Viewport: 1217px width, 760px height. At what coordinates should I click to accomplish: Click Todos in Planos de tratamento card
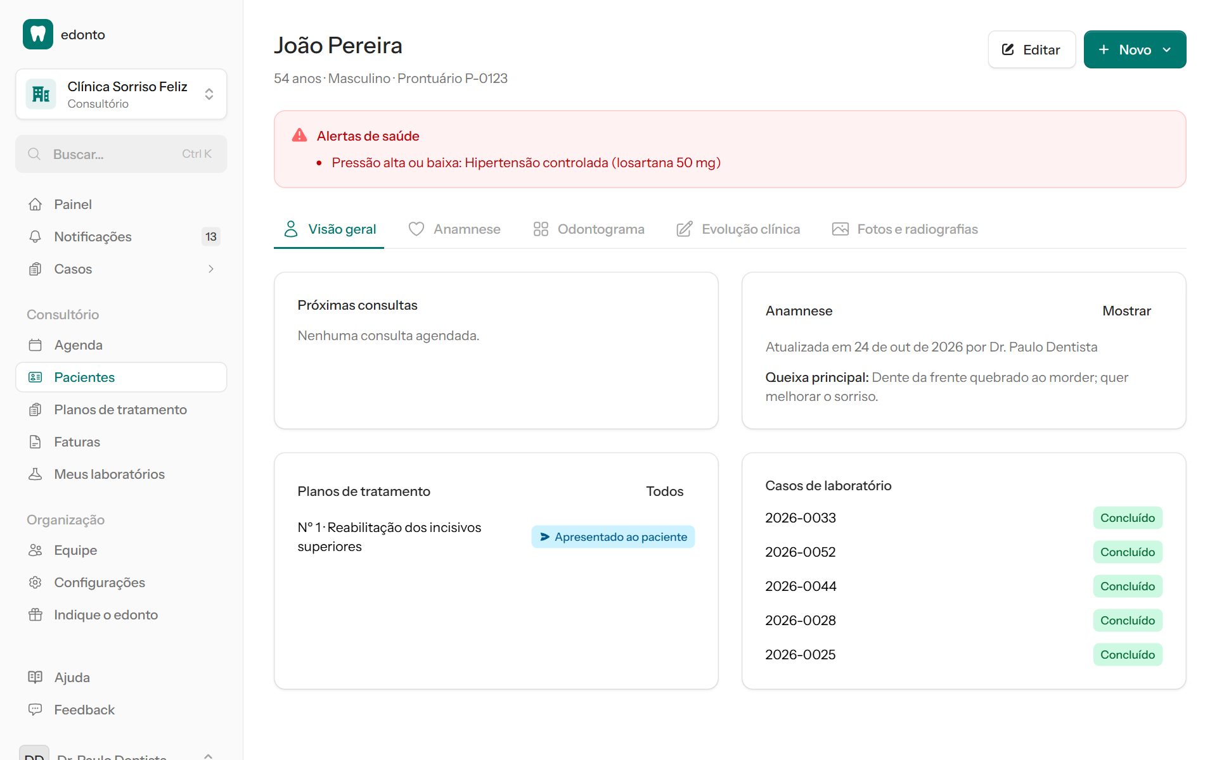[x=664, y=491]
